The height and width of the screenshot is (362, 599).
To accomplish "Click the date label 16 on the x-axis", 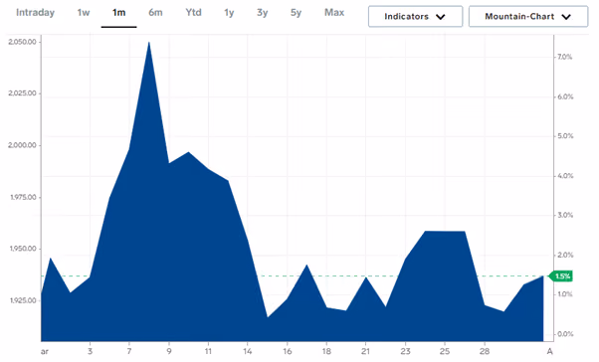I will (288, 351).
